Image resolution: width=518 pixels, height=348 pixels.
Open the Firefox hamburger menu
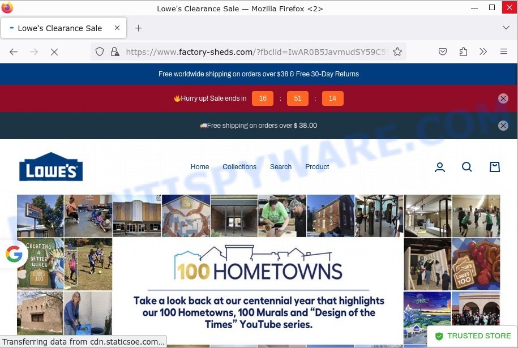click(x=504, y=51)
